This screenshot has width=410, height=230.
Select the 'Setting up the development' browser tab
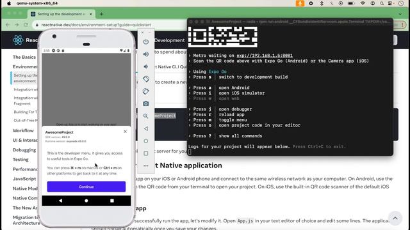click(61, 14)
